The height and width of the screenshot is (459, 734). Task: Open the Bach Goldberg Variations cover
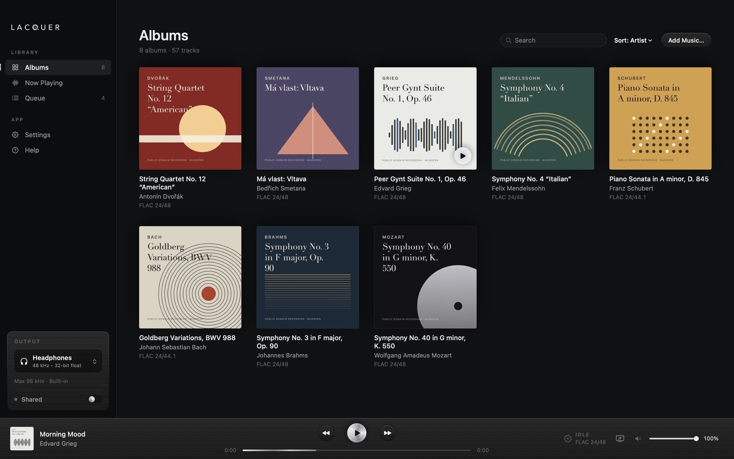(190, 277)
